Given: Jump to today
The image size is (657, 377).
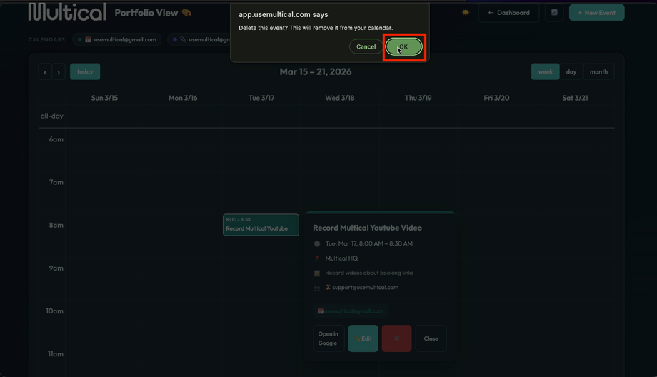Looking at the screenshot, I should (x=85, y=71).
